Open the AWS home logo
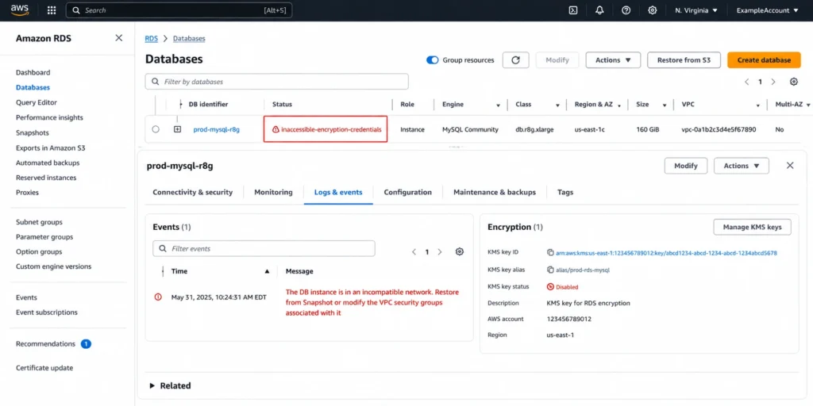 (x=20, y=10)
